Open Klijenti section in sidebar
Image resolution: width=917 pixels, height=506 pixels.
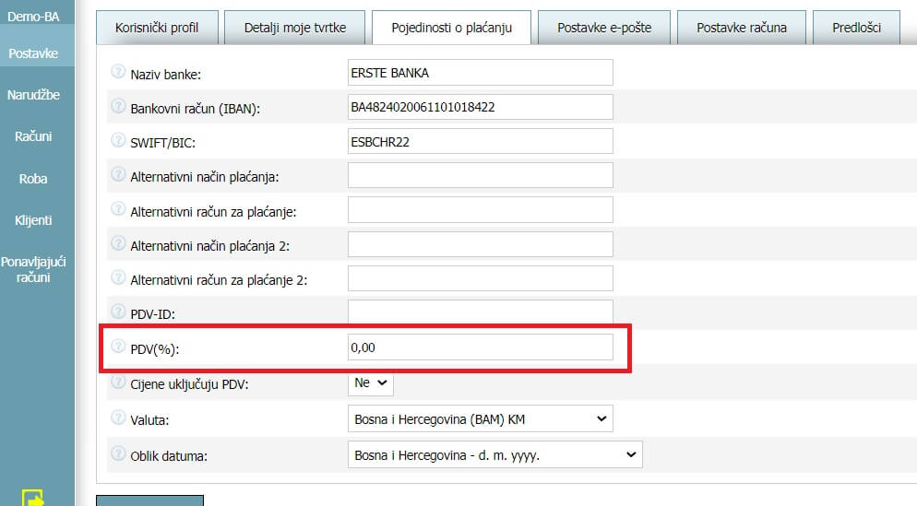pos(33,220)
